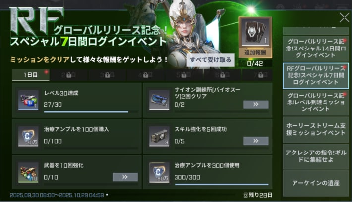
Task: Open レベル到達ミッションイベント sidebar entry
Action: (316, 102)
